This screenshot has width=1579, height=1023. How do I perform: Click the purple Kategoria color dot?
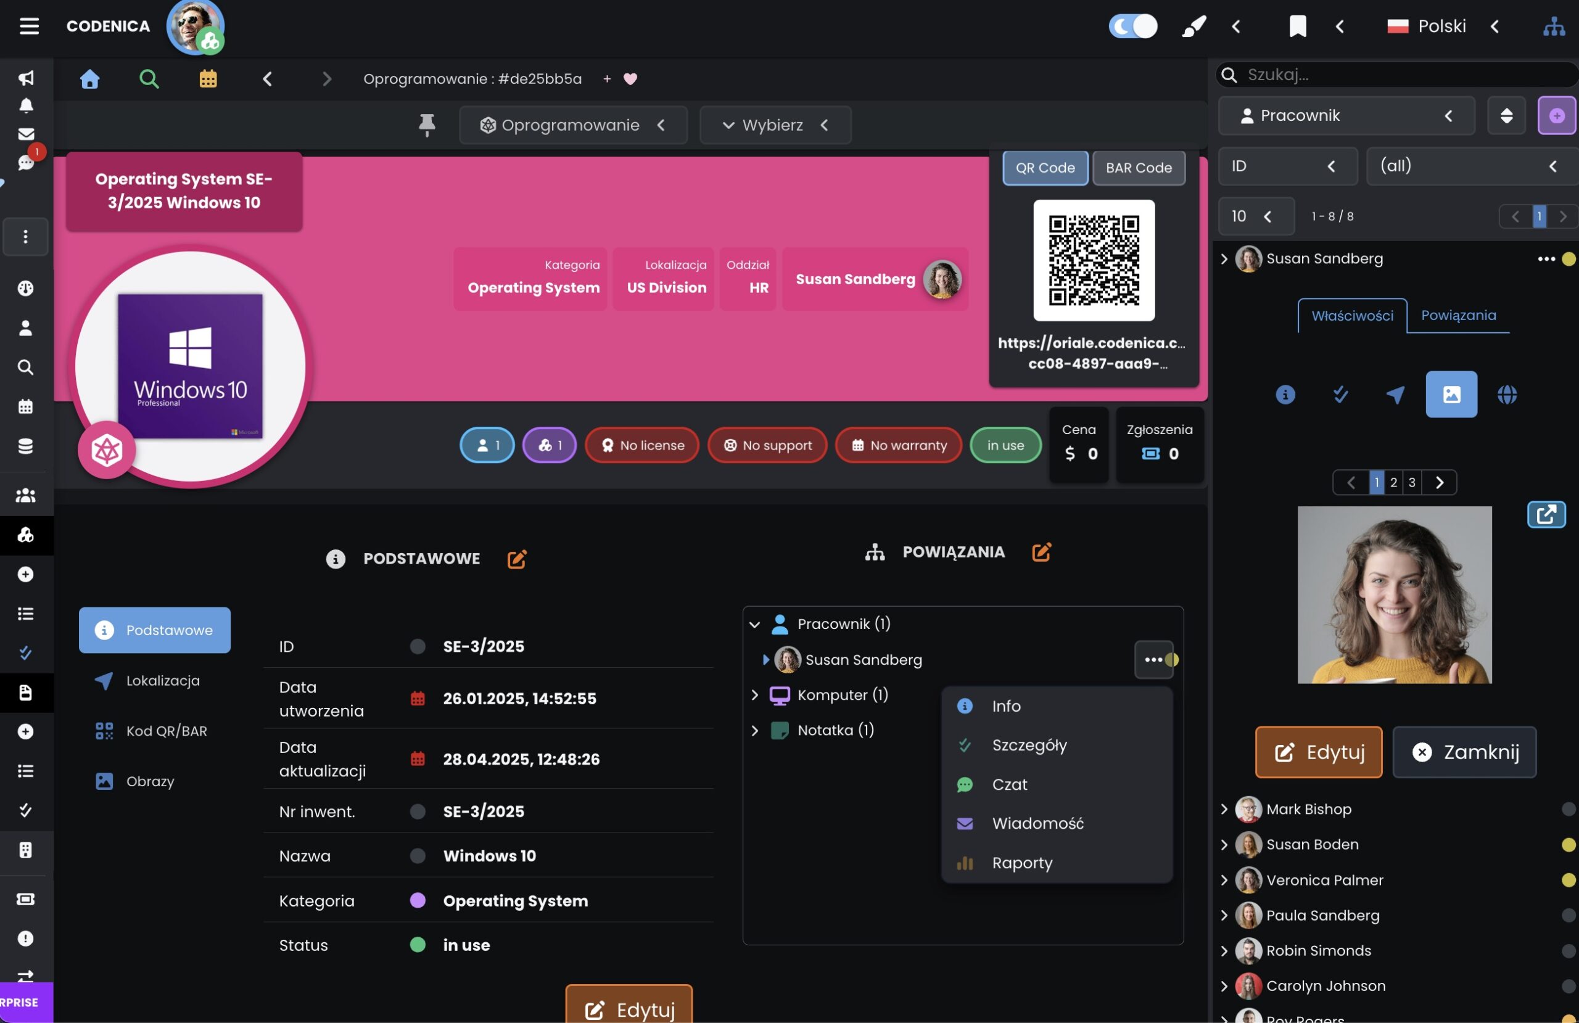point(418,900)
